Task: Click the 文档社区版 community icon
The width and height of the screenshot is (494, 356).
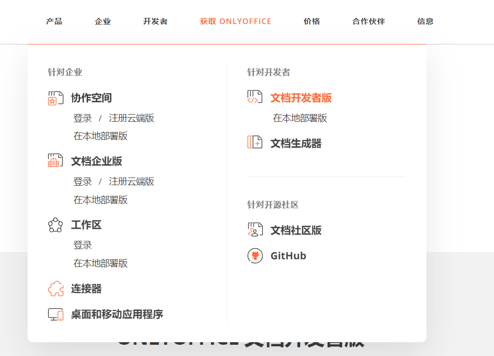Action: (x=255, y=229)
